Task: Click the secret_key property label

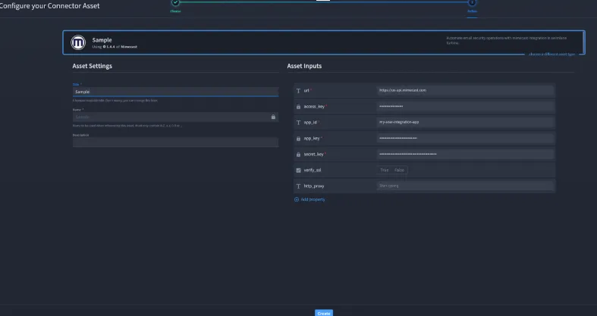Action: (314, 155)
